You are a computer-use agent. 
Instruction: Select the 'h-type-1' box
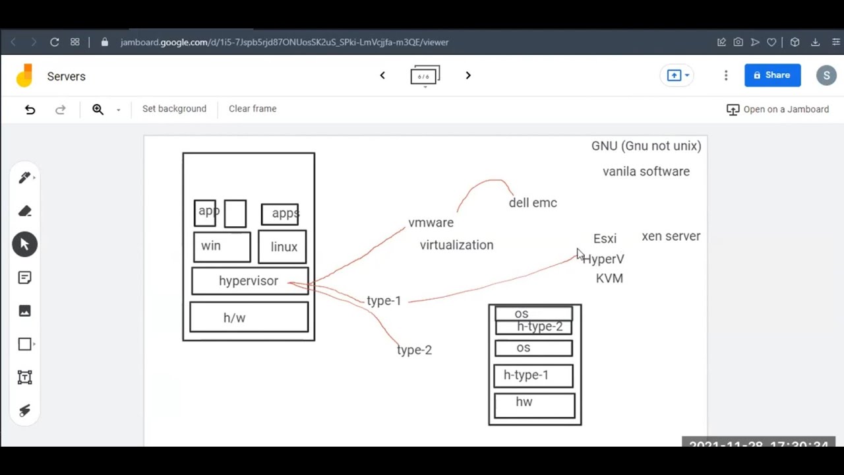point(533,375)
